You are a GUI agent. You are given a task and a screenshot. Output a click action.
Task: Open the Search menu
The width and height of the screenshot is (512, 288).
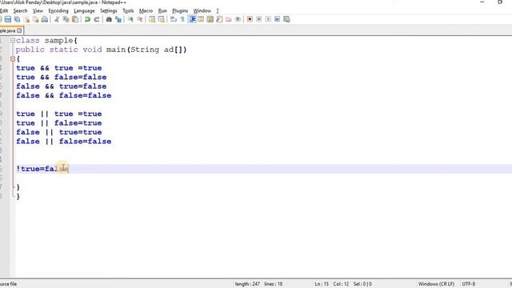[x=20, y=10]
